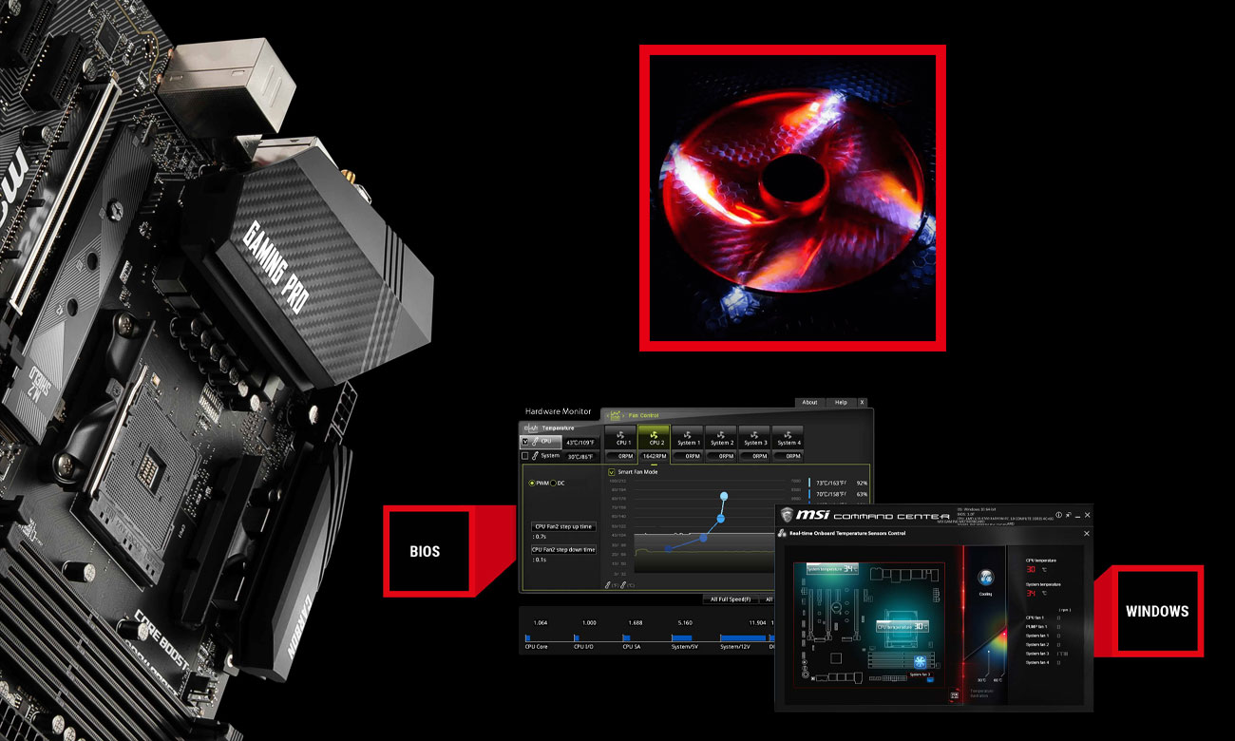
Task: Click the CPU Core voltage bar
Action: point(528,637)
